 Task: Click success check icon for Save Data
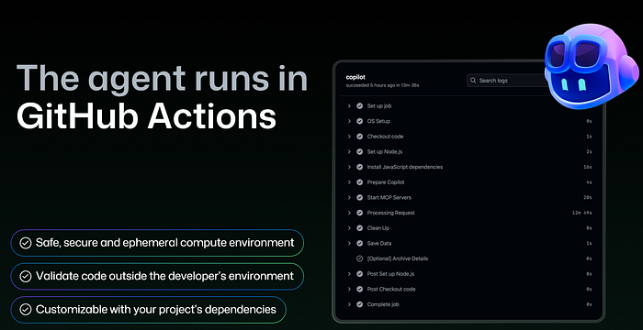pos(360,243)
